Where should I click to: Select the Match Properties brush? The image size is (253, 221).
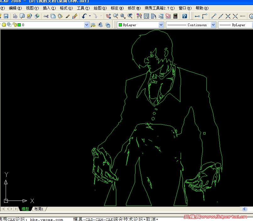(x=68, y=16)
